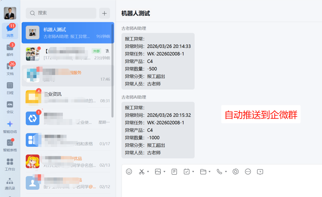Click the more options ellipsis icon
The width and height of the screenshot is (322, 197).
click(x=248, y=172)
